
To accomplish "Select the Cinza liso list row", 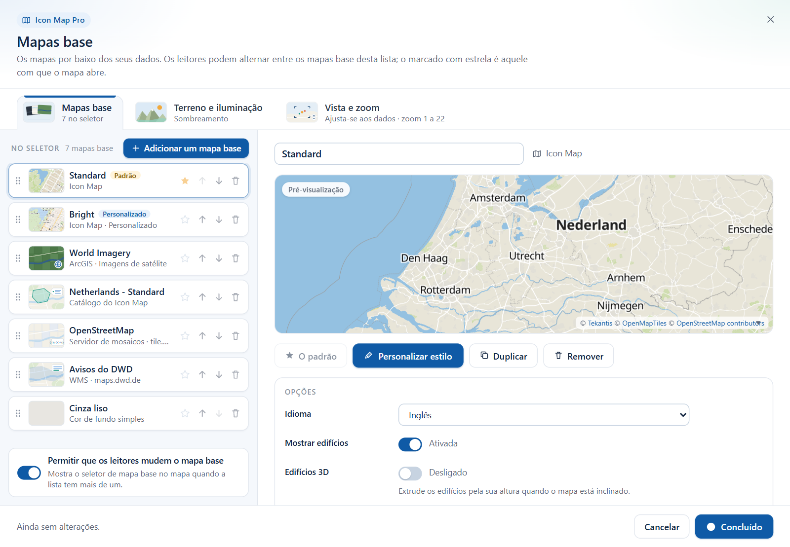I will coord(128,413).
